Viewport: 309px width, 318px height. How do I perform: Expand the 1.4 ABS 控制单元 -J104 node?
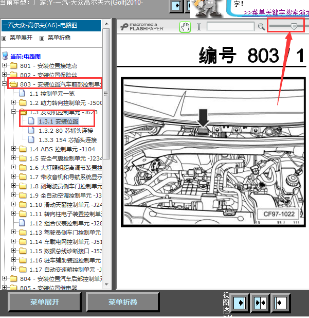point(13,149)
